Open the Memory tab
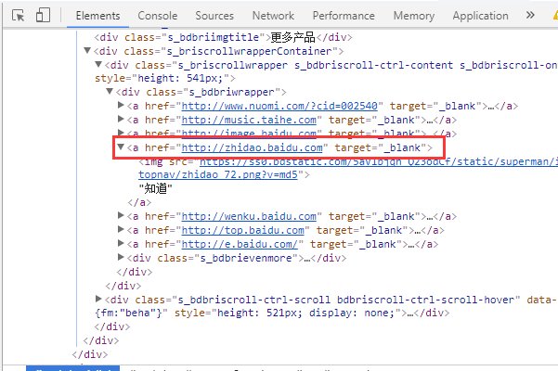The height and width of the screenshot is (371, 558). point(413,16)
